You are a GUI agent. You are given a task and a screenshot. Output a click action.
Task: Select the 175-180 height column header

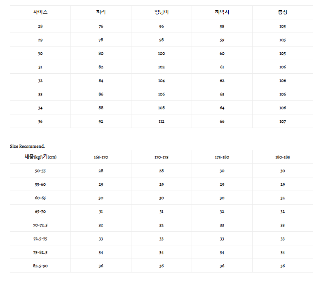pos(222,157)
